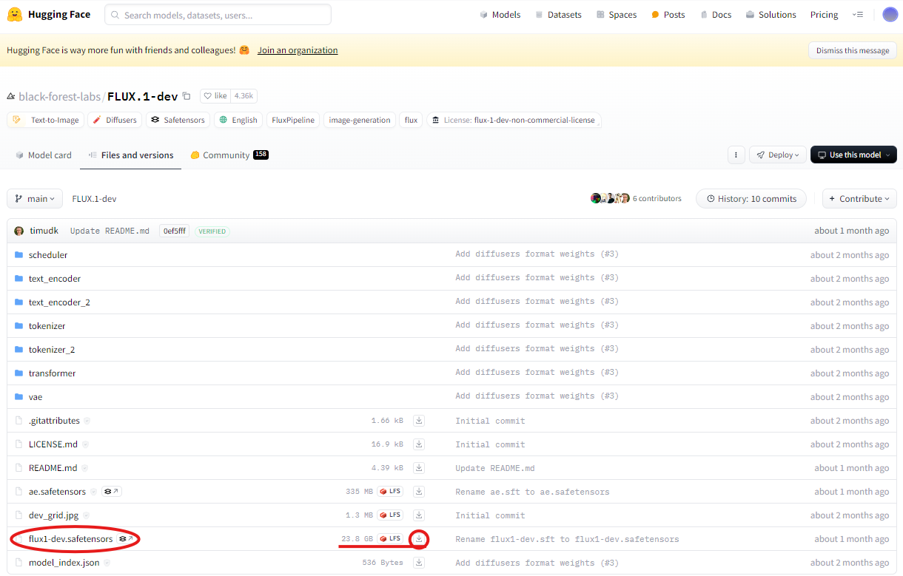This screenshot has width=903, height=576.
Task: Download the model_index.json file
Action: 419,563
